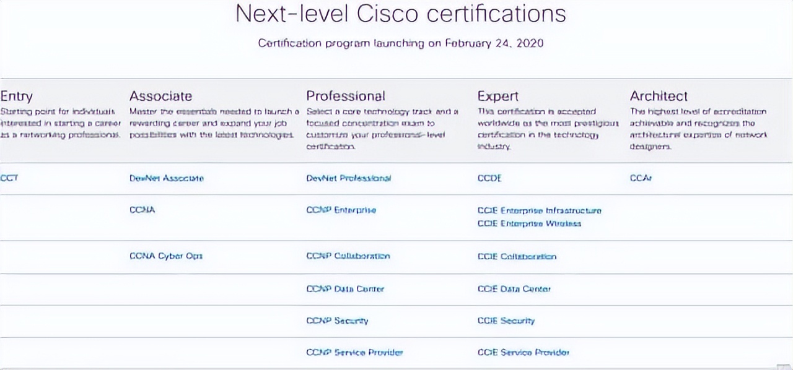The width and height of the screenshot is (793, 370).
Task: Select the CCNP Enterprise link
Action: (x=341, y=210)
